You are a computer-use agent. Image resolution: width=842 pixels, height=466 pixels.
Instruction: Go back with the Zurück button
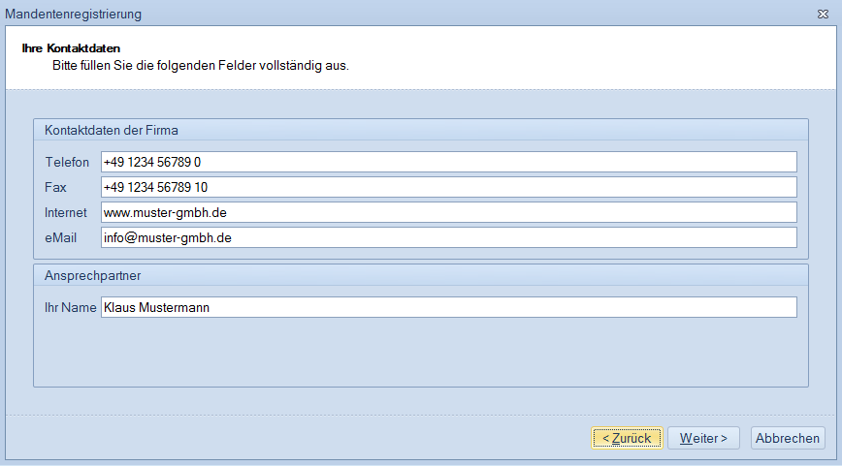click(627, 438)
